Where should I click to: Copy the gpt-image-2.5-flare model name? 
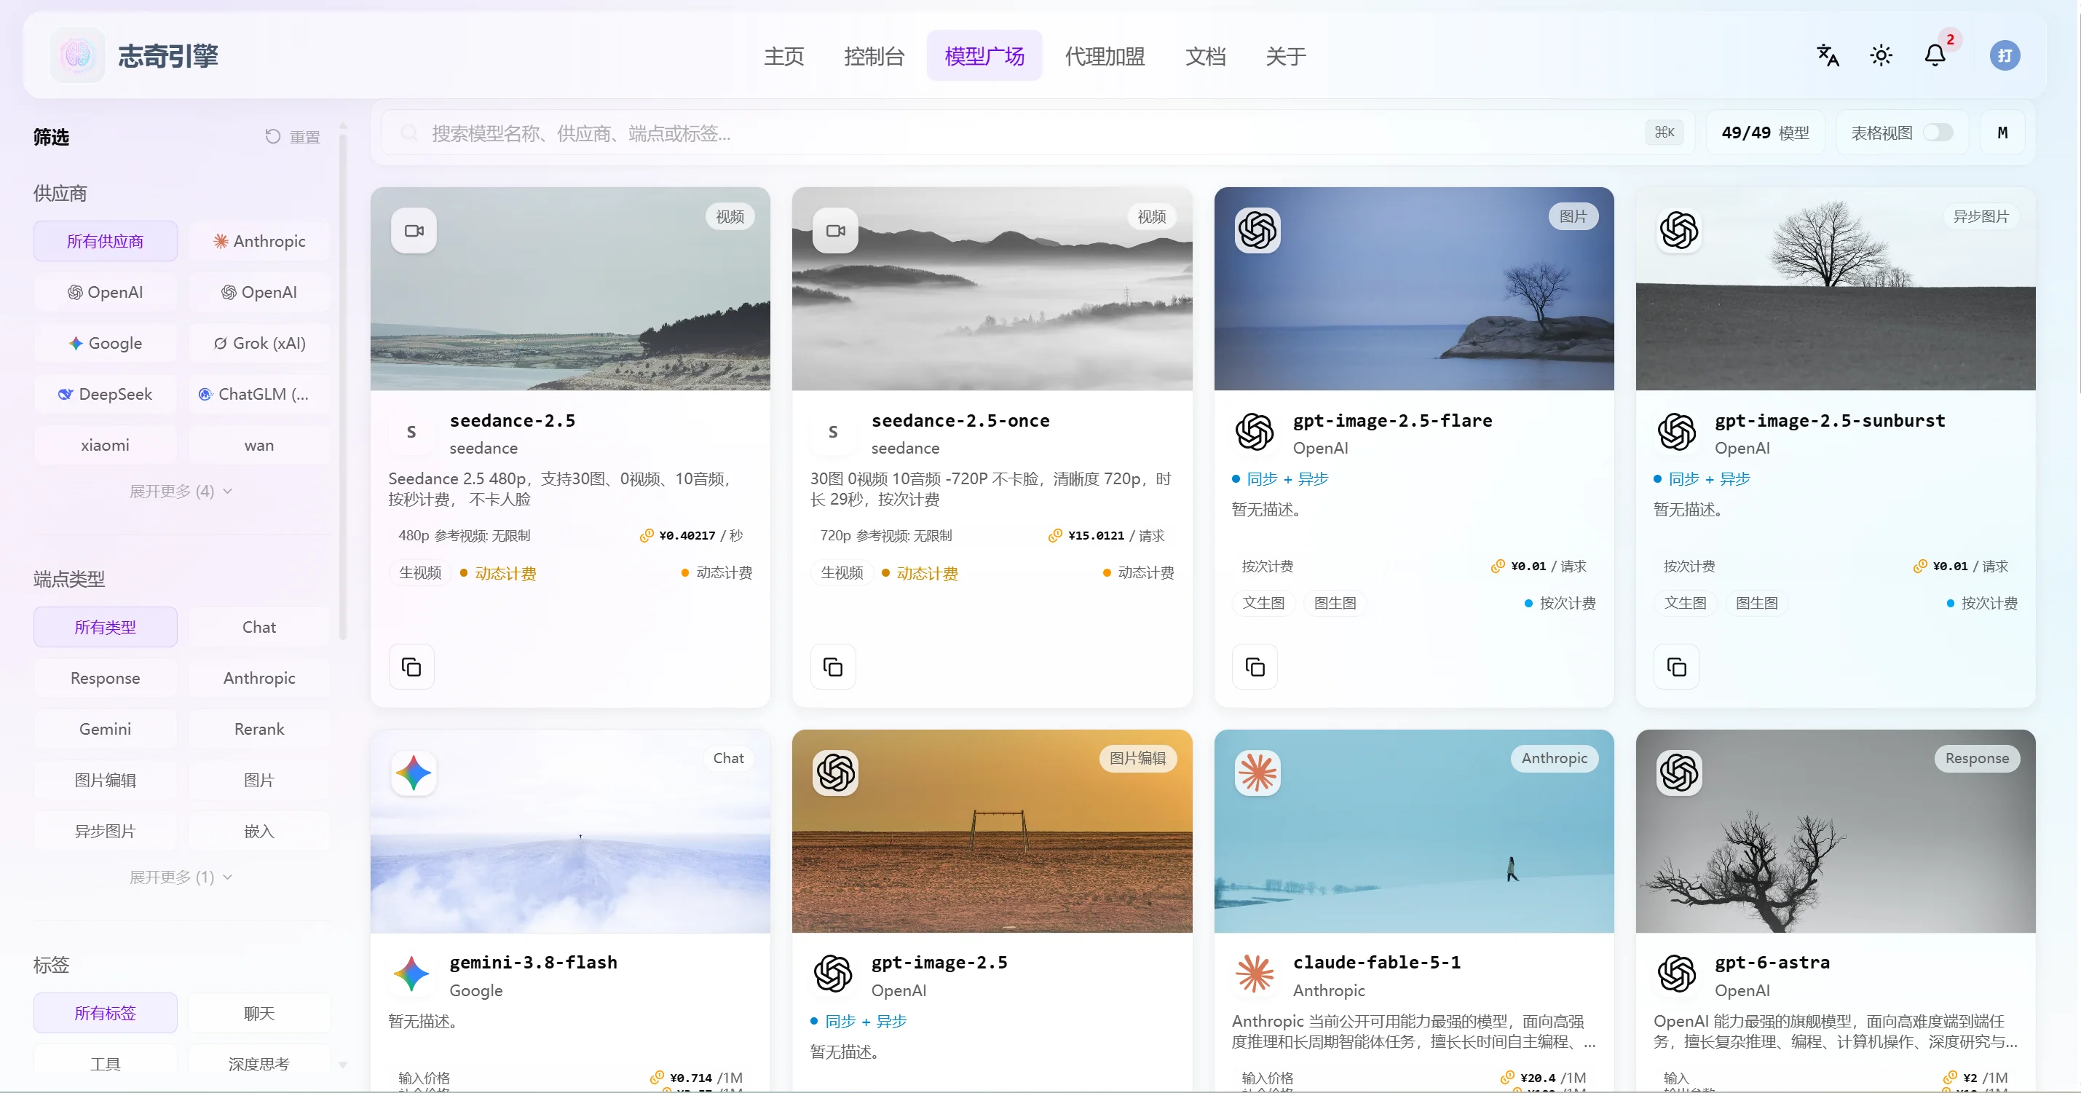click(x=1255, y=666)
